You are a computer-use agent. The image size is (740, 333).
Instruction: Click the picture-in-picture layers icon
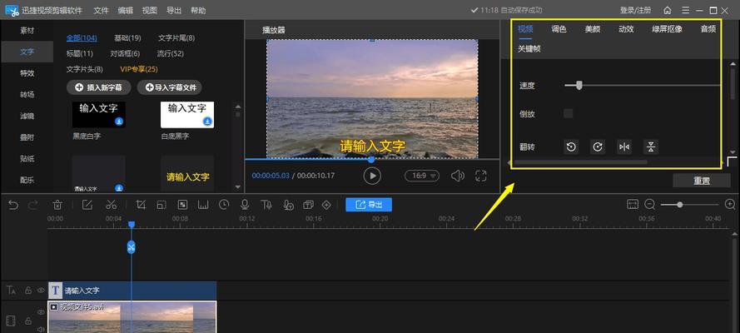[309, 205]
